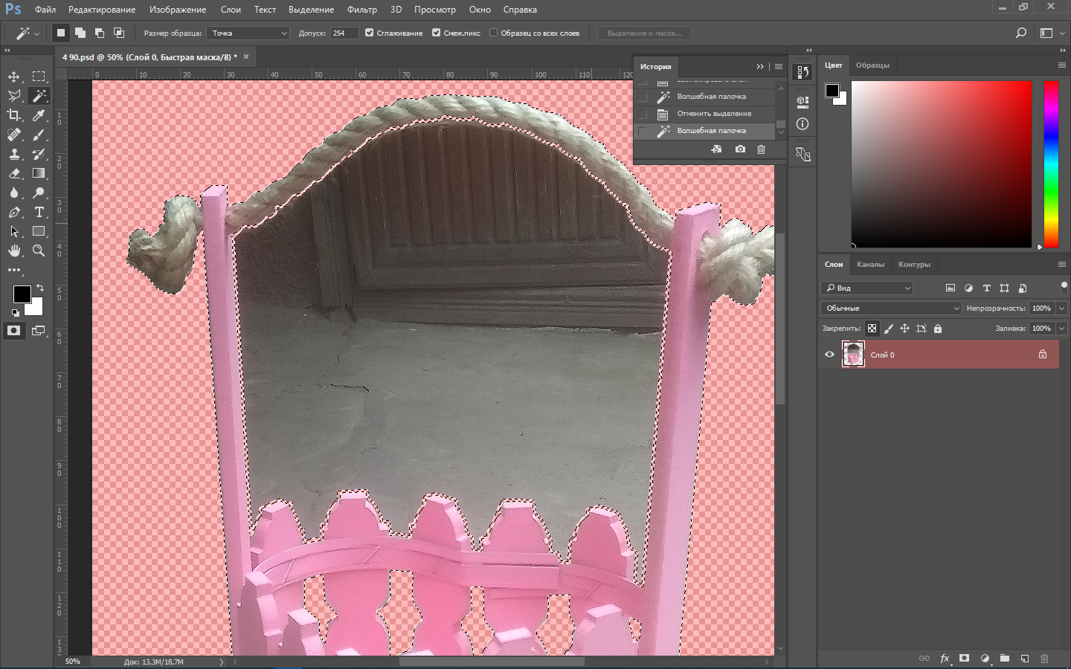Select the Gradient tool
The height and width of the screenshot is (669, 1071).
tap(39, 173)
